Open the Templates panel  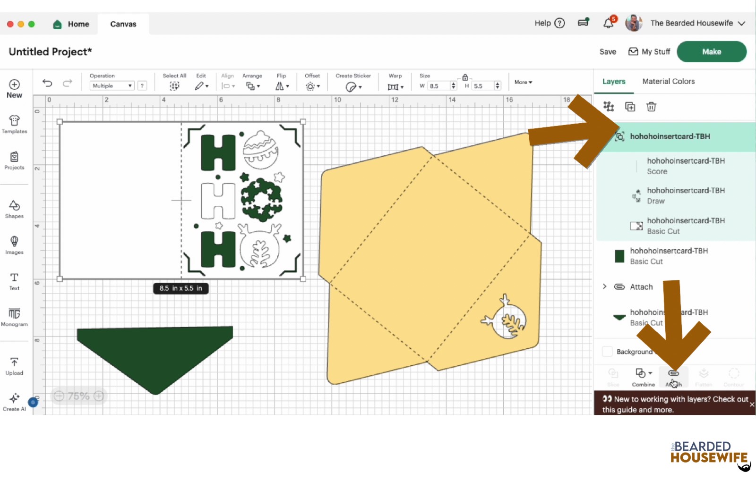[14, 125]
